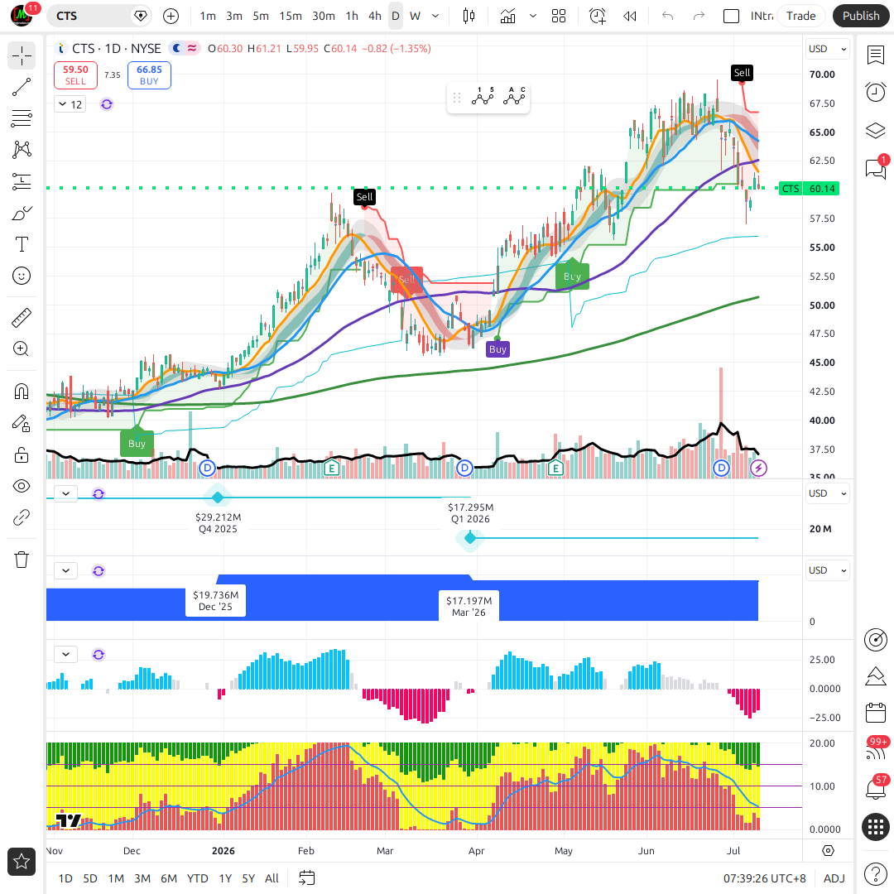This screenshot has width=894, height=894.
Task: Click the blue 66.85 BUY button
Action: (x=149, y=75)
